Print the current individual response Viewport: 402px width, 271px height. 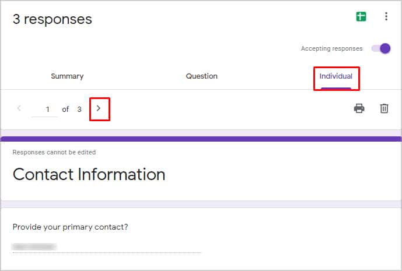[359, 108]
